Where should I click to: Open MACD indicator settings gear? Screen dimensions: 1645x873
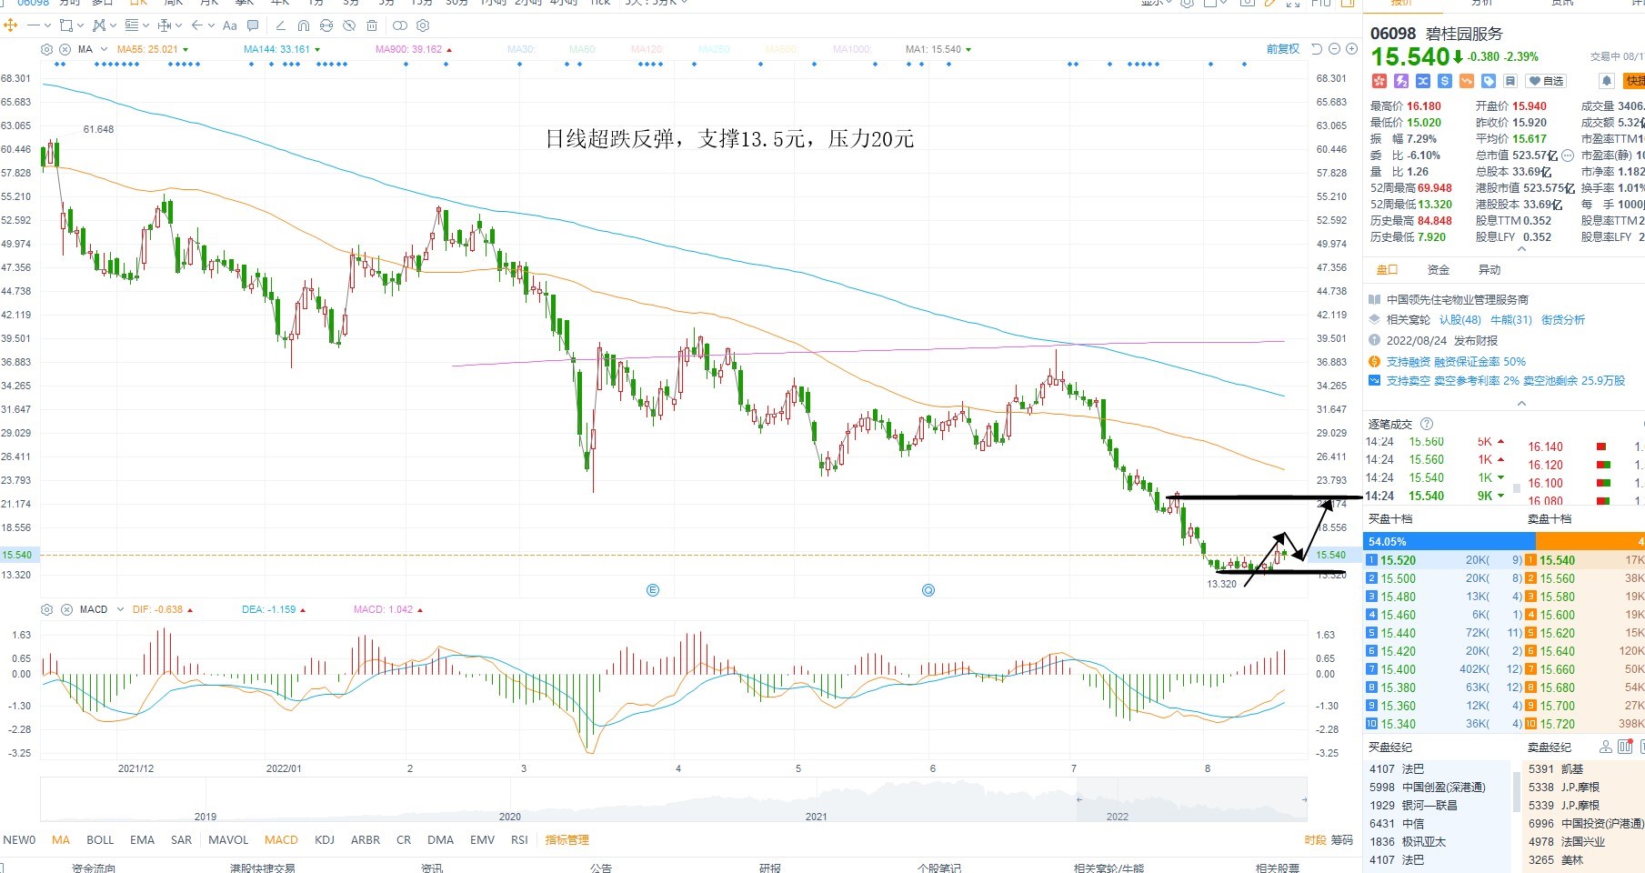pyautogui.click(x=47, y=609)
